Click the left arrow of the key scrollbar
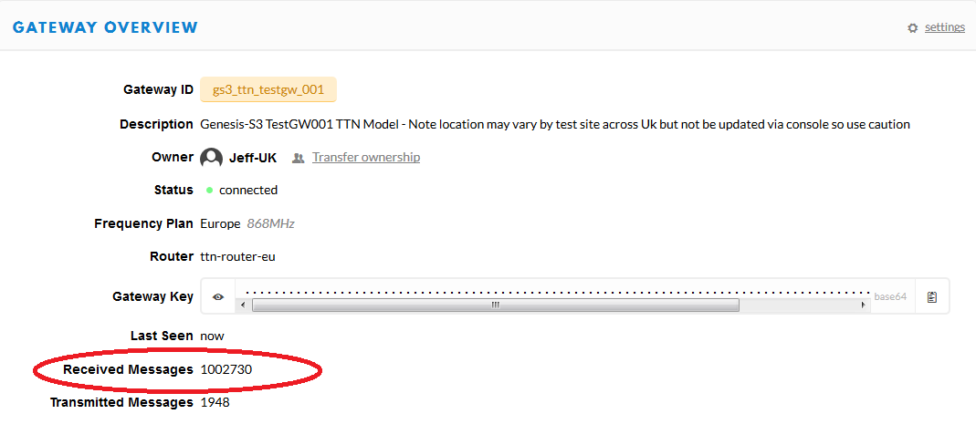 [x=242, y=305]
